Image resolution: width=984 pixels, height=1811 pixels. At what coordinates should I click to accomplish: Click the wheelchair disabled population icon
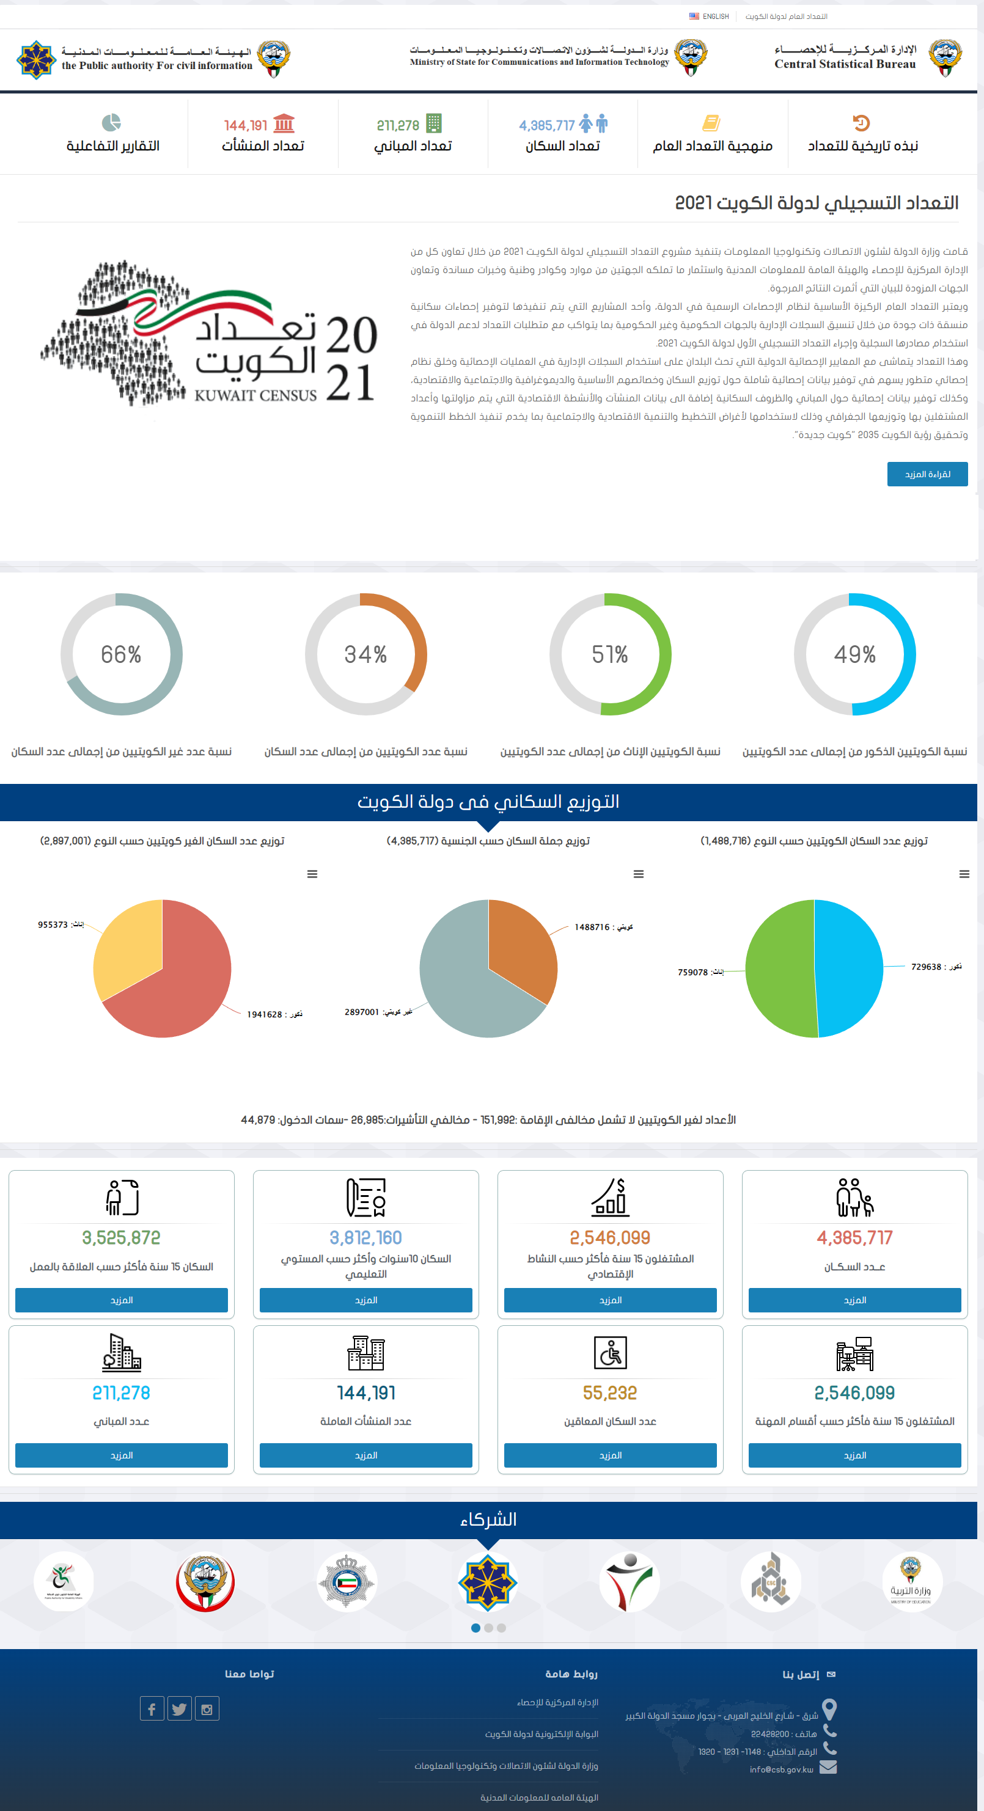pyautogui.click(x=610, y=1353)
